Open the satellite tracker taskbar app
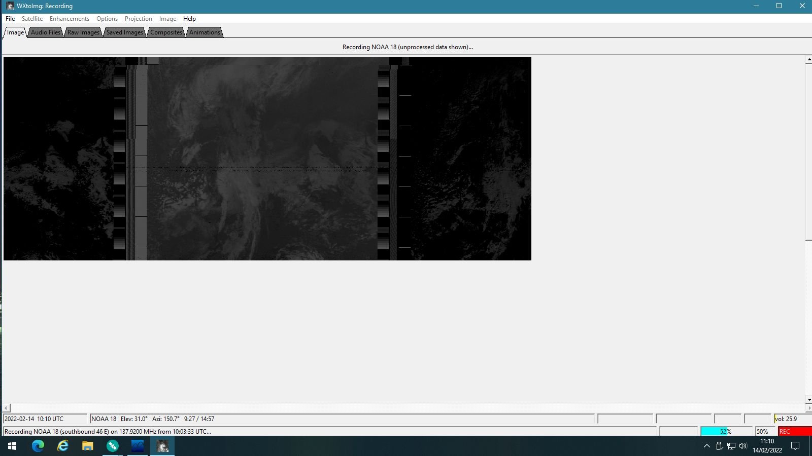This screenshot has width=812, height=456. pyautogui.click(x=113, y=446)
